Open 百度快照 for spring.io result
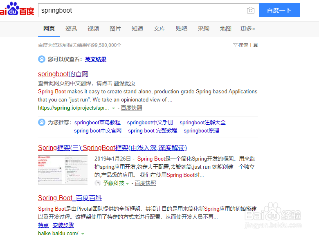The image size is (319, 236). pos(131,108)
